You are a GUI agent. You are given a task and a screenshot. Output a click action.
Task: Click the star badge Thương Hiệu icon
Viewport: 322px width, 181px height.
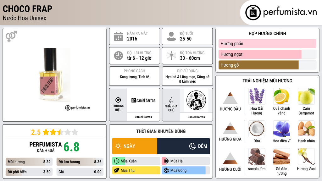(118, 100)
